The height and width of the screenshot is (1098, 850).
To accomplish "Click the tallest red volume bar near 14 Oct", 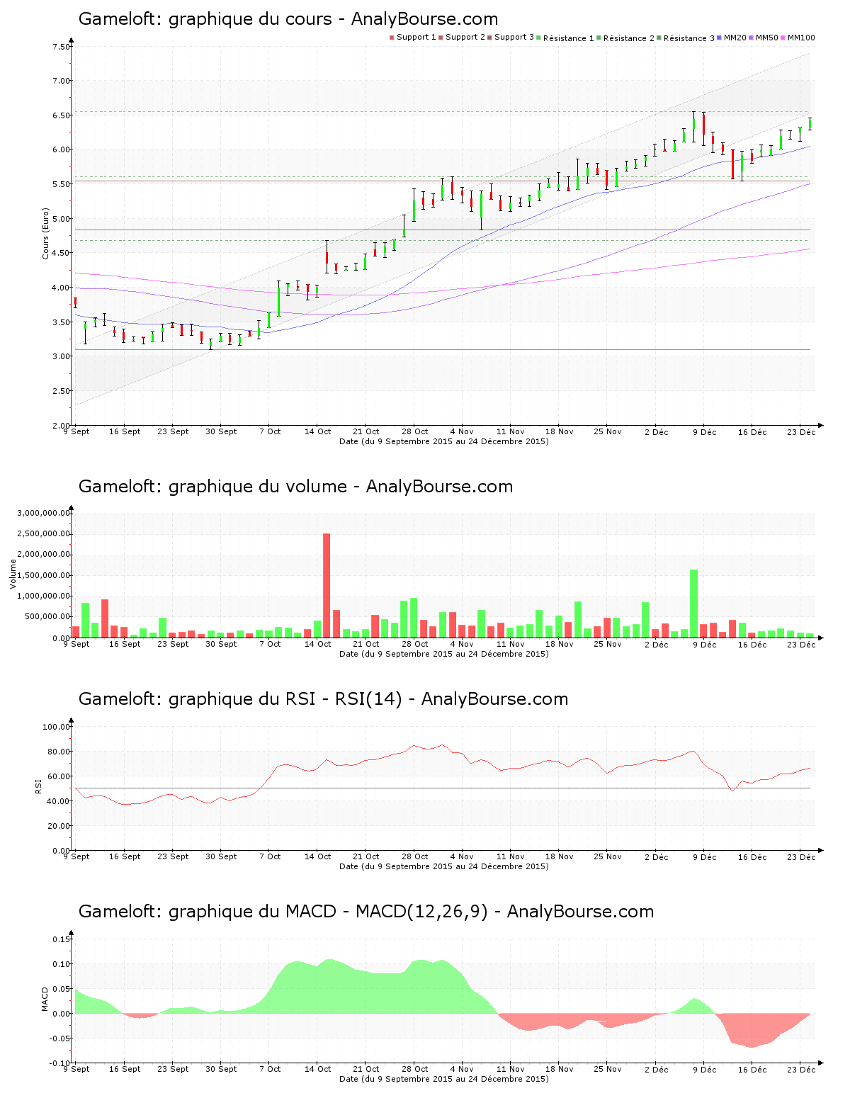I will (x=327, y=585).
